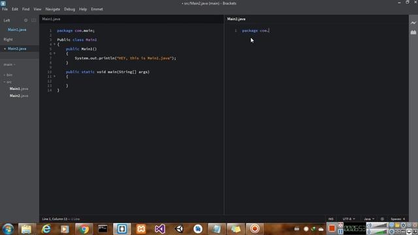Toggle INS insert mode in status bar
Viewport: 418px width, 235px height.
pos(331,219)
